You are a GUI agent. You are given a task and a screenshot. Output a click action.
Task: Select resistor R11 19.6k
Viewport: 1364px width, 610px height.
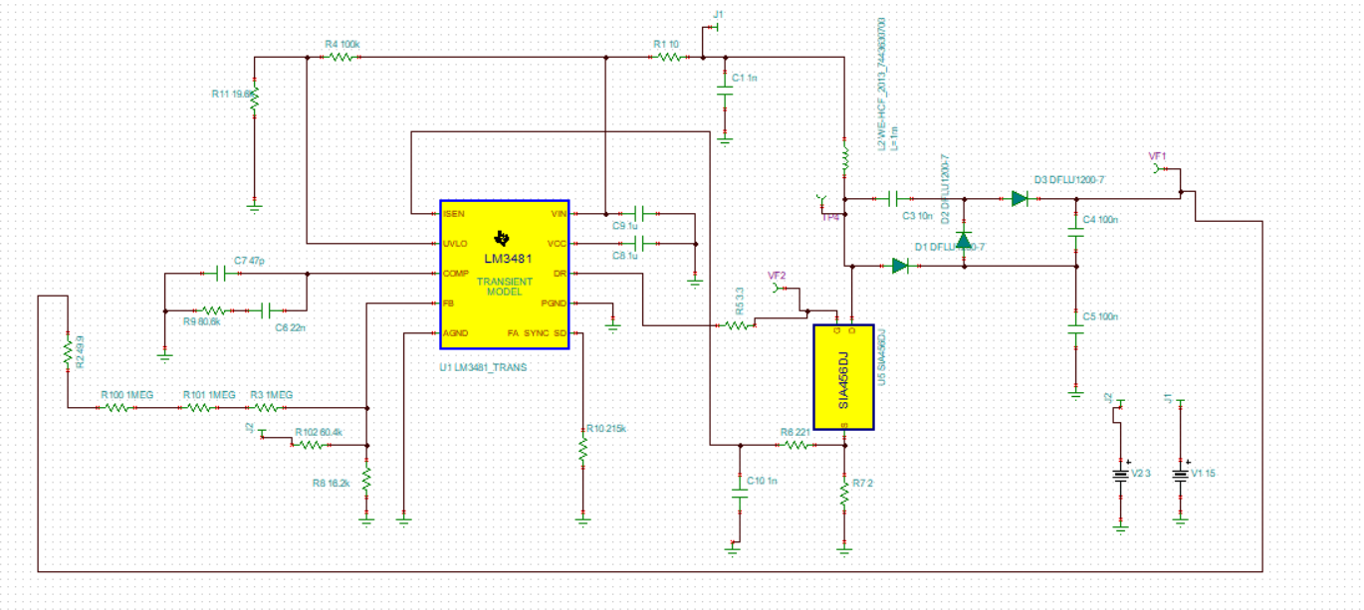(x=254, y=98)
